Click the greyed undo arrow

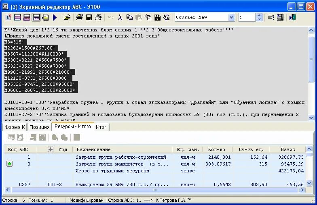[x=111, y=17]
